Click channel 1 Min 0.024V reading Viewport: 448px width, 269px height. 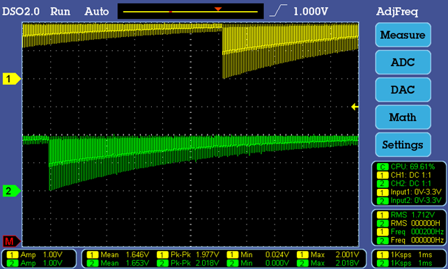[258, 254]
